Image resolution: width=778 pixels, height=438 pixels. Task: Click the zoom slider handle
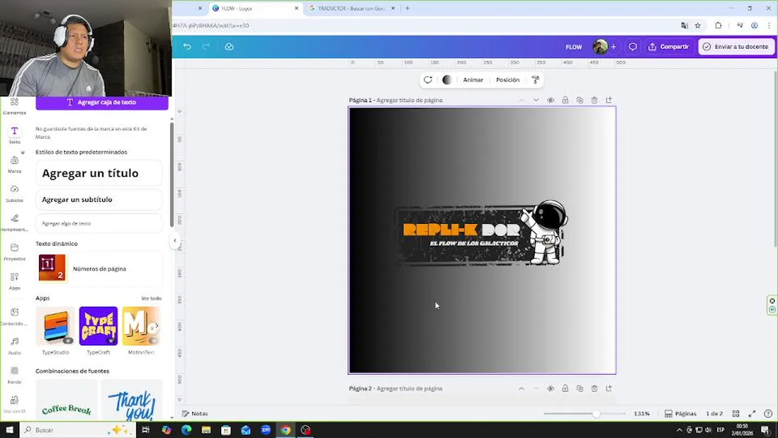pyautogui.click(x=596, y=414)
